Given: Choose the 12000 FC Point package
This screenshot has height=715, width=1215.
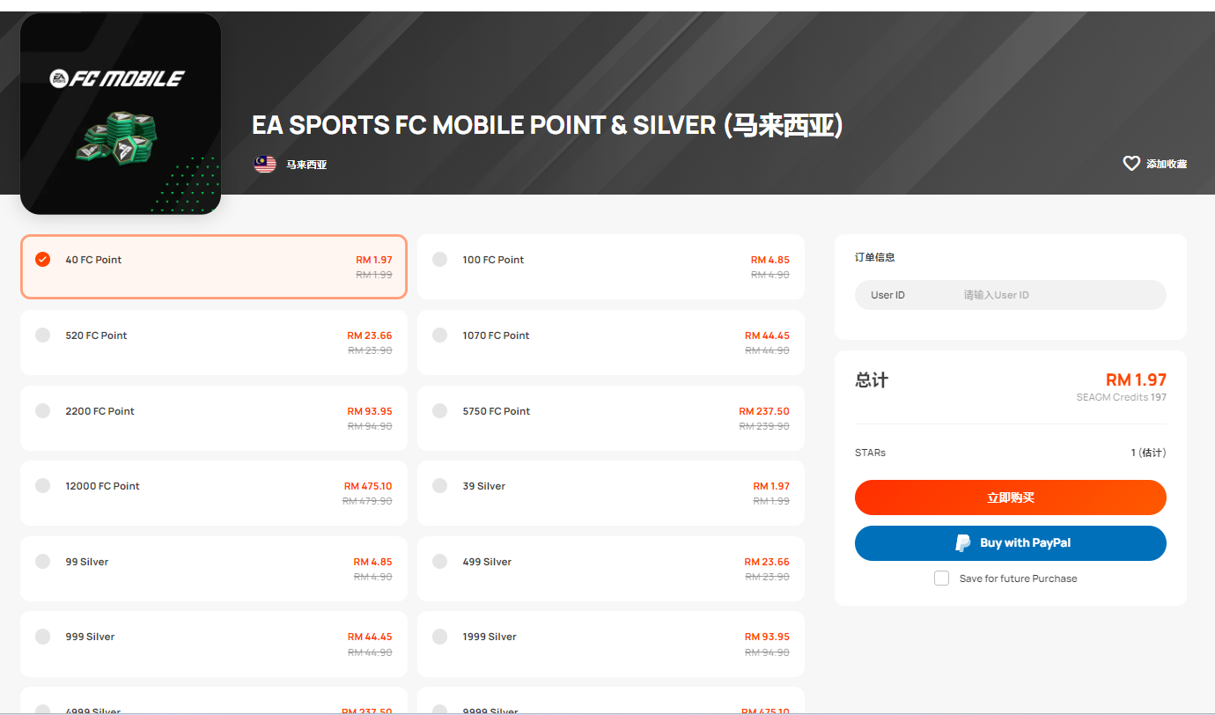Looking at the screenshot, I should 214,493.
